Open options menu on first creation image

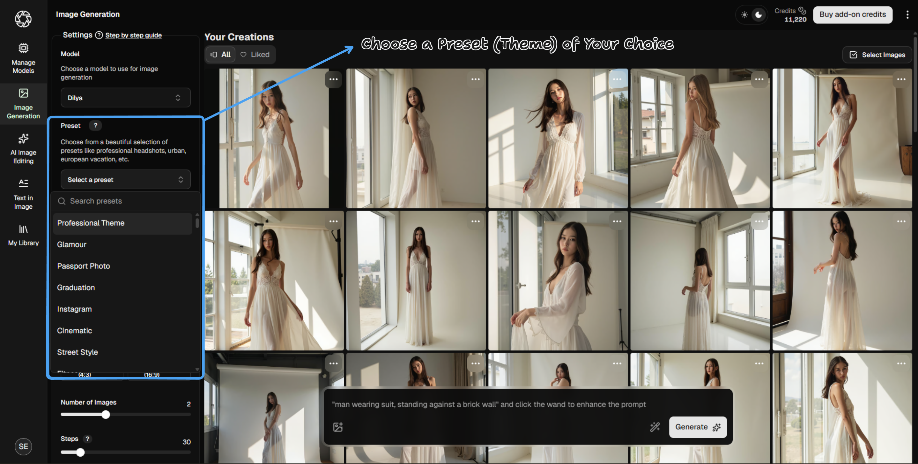333,79
